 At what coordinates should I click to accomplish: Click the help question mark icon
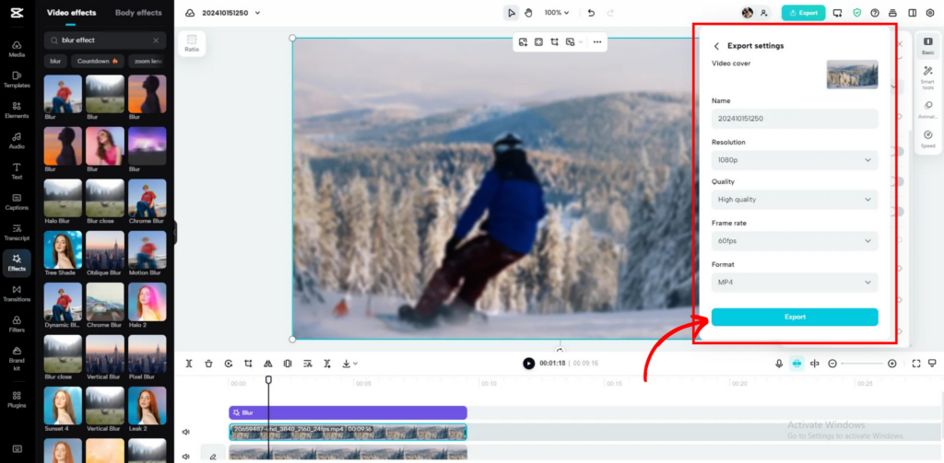875,13
